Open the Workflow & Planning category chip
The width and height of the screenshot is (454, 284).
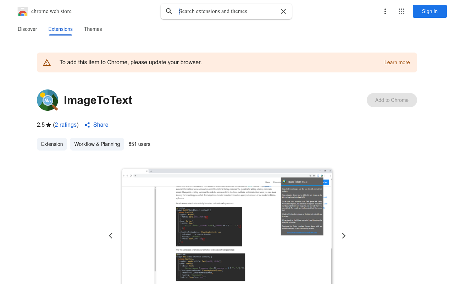(x=97, y=144)
